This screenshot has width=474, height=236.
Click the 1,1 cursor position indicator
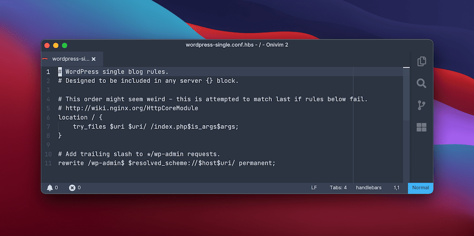coord(396,188)
